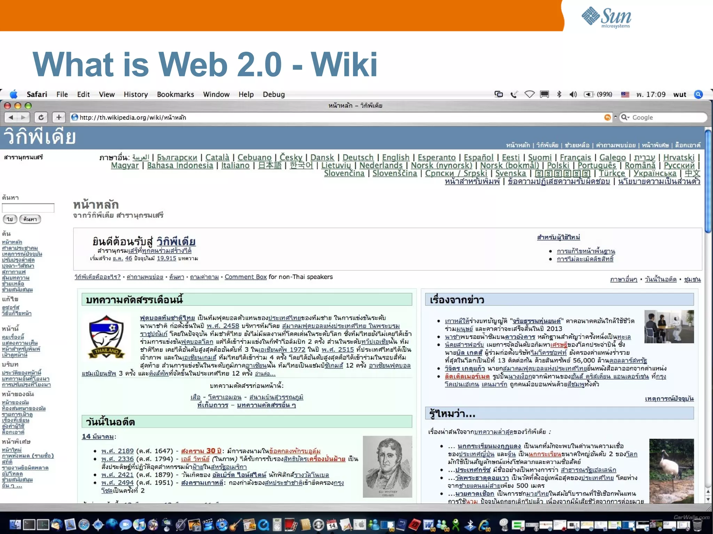Go back with Safari's back arrow
Viewport: 713px width, 534px height.
11,117
